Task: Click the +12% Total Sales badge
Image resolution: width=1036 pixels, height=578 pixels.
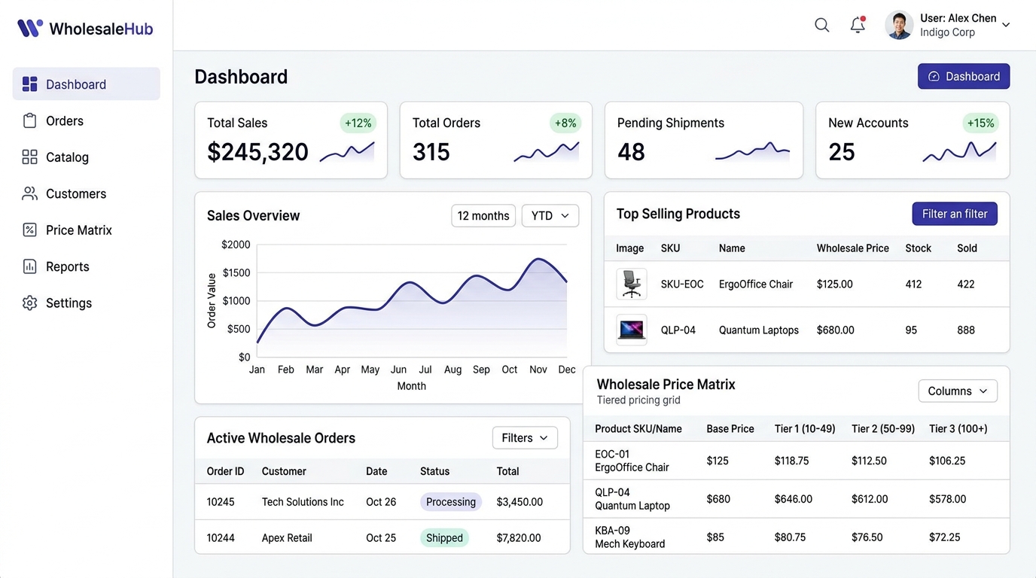Action: point(358,123)
